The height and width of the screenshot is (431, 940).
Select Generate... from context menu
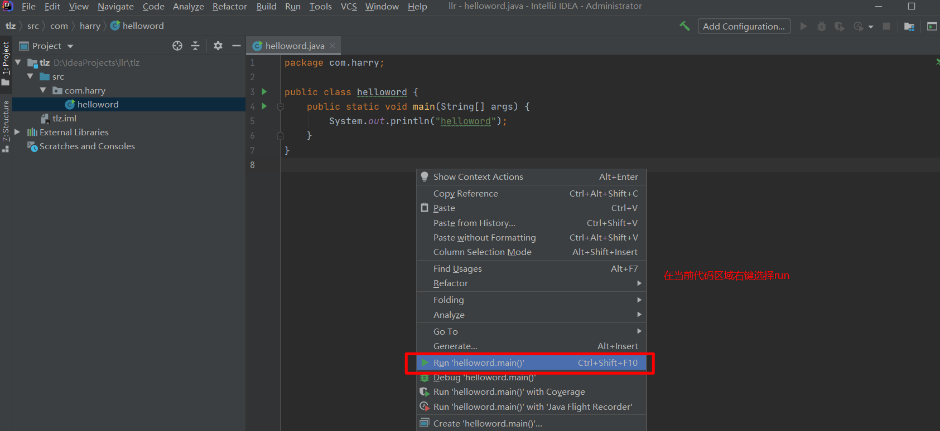[532, 346]
